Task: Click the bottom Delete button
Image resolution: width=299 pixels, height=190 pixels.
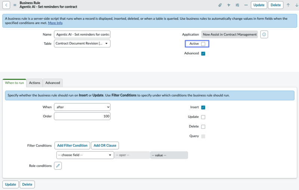Action: pos(27,184)
